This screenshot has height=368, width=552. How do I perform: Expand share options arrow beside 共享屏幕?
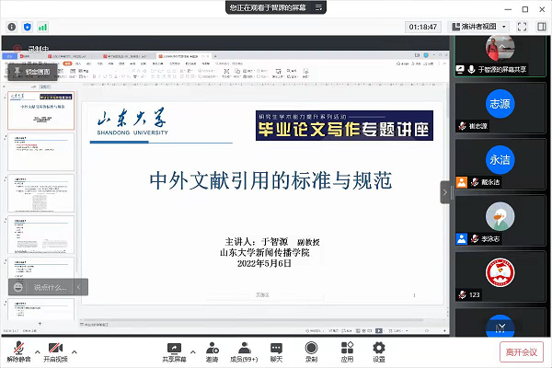coord(190,351)
